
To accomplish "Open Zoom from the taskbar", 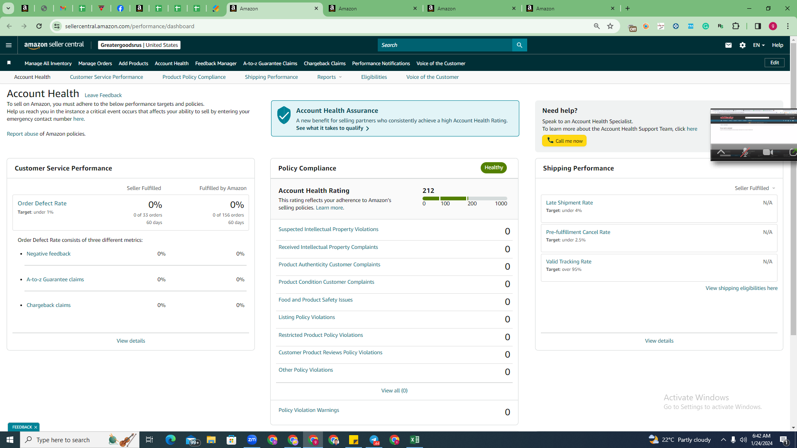I will (252, 440).
